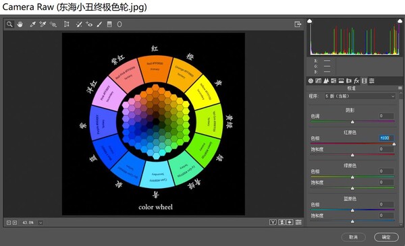Click the 红原色 色相 slider handle
405x246 pixels.
pos(394,144)
